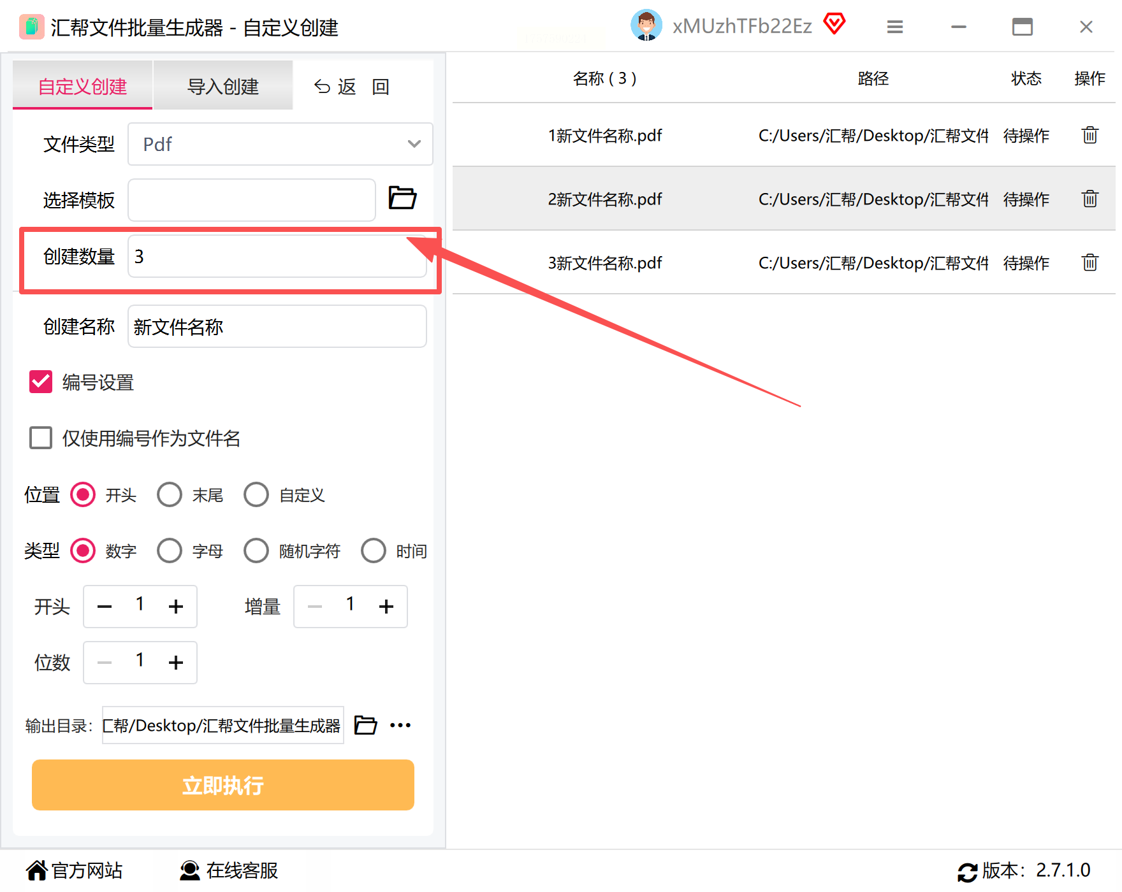1122x892 pixels.
Task: Open the hamburger menu in title bar
Action: click(894, 27)
